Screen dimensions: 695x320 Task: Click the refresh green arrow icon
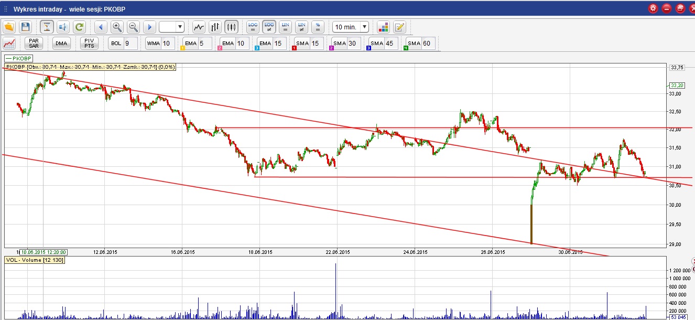(79, 27)
